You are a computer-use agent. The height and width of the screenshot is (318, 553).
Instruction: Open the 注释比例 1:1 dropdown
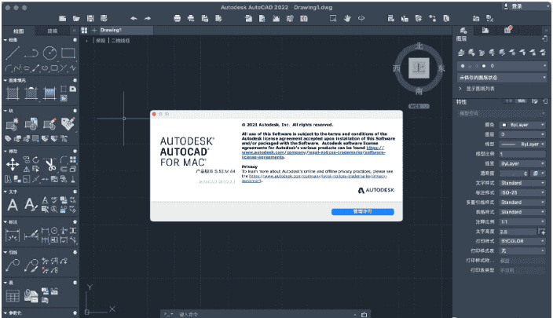(522, 221)
